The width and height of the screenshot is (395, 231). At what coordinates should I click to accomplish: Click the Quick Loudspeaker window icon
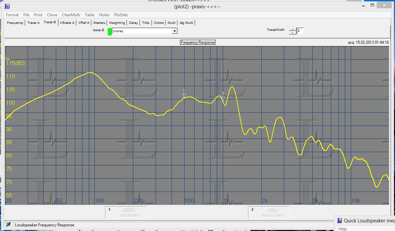[x=339, y=220]
